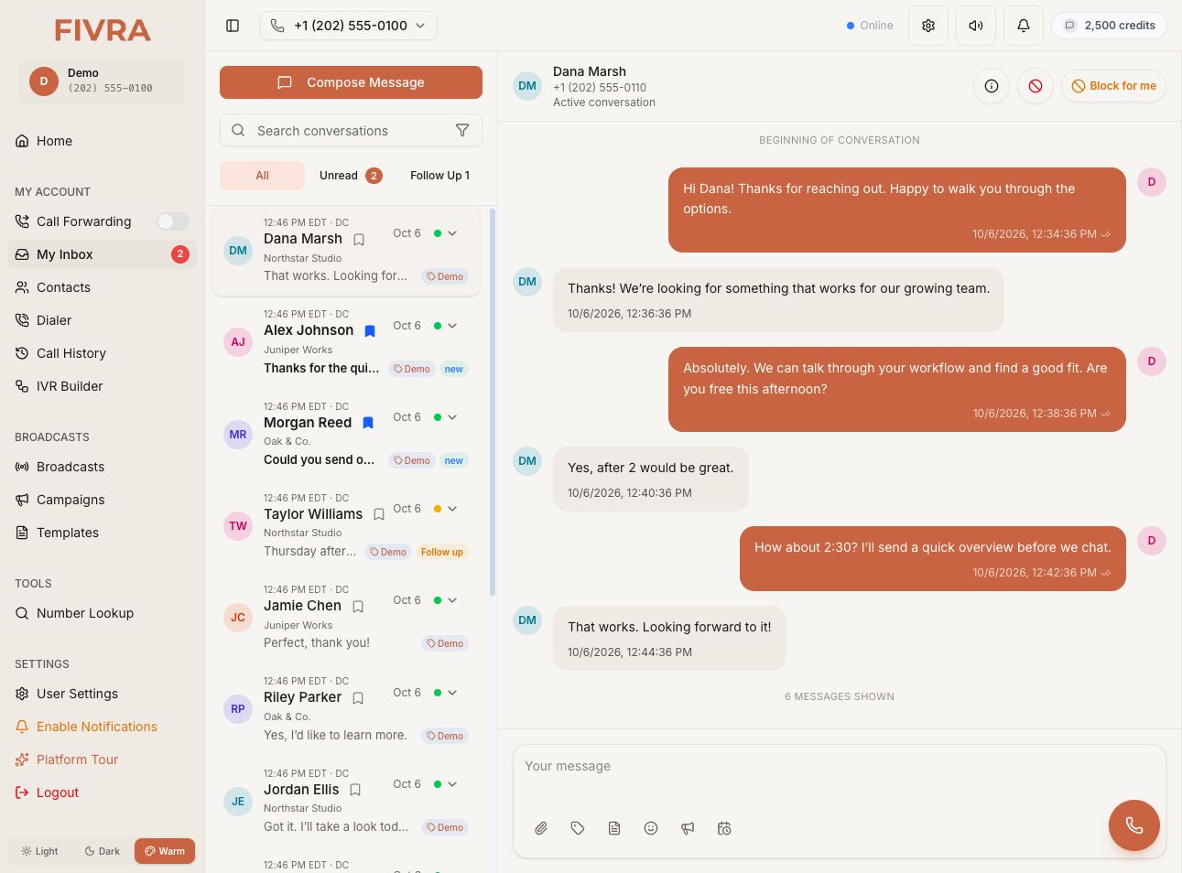View Dana Marsh contact info icon
Image resolution: width=1182 pixels, height=873 pixels.
pos(992,86)
